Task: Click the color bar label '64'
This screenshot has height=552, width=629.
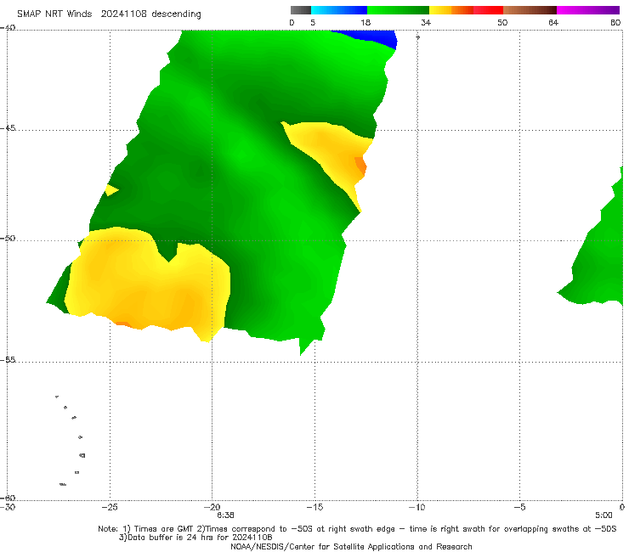Action: 553,22
